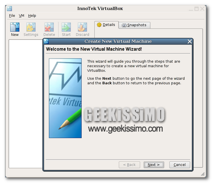Click the empty virtual machine list pane
Screen dimensions: 212x183
pyautogui.click(x=26, y=104)
